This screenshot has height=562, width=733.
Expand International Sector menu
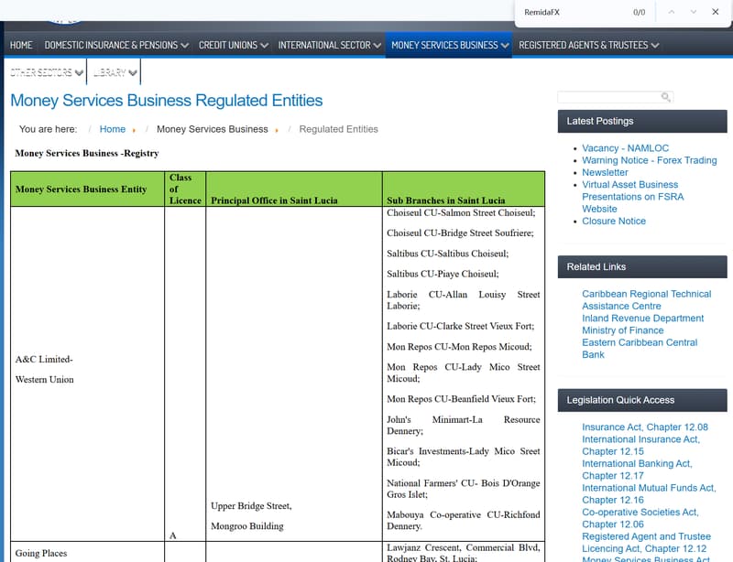(330, 45)
